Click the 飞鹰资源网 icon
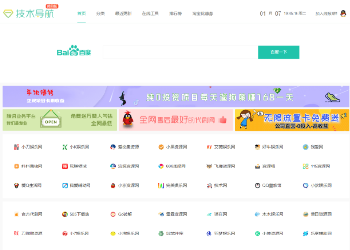Image resolution: width=350 pixels, height=250 pixels. (x=209, y=166)
